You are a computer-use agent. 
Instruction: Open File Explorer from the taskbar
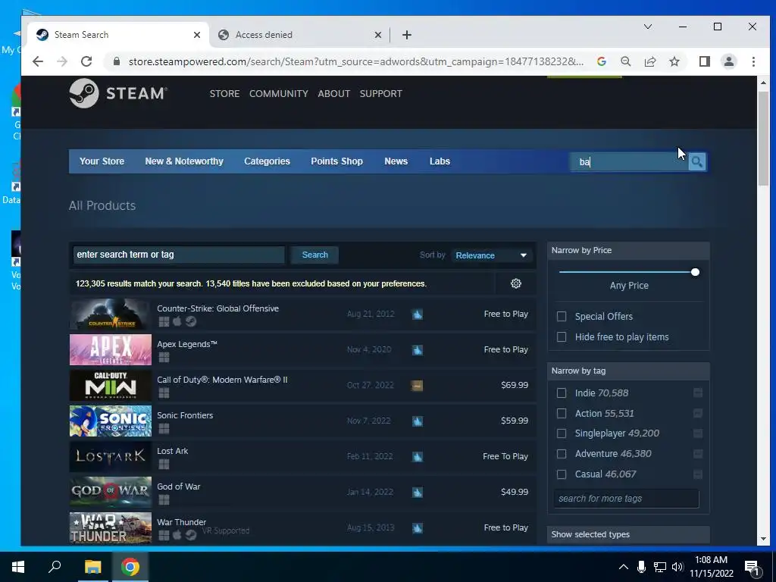pos(92,567)
